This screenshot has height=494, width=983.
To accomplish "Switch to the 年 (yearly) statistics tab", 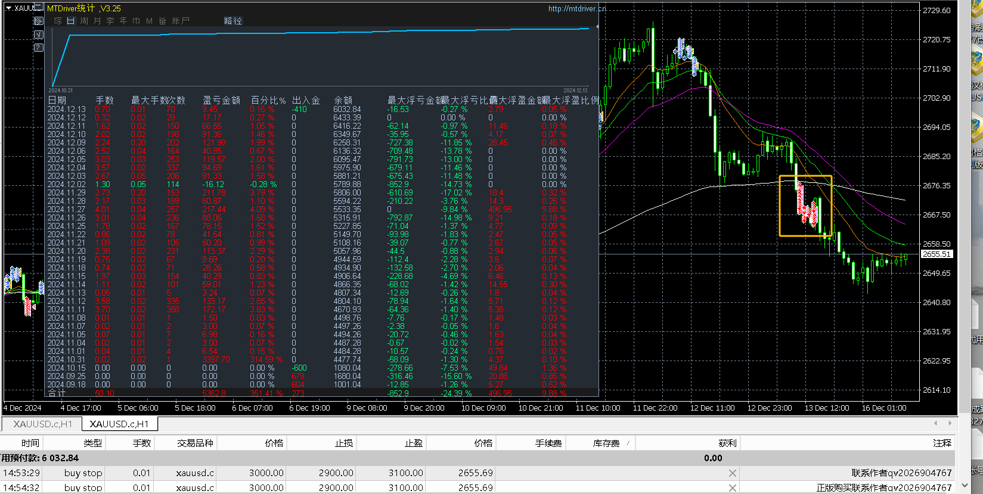I will point(123,21).
